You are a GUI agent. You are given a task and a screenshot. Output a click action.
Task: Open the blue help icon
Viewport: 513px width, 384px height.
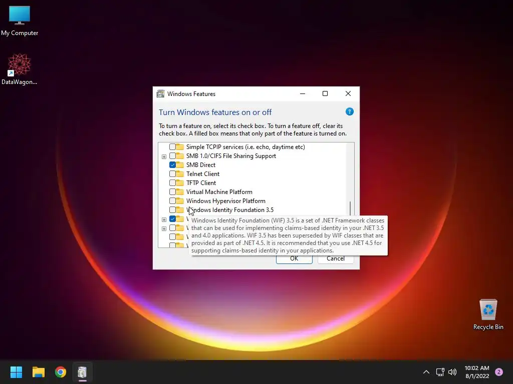click(x=349, y=111)
